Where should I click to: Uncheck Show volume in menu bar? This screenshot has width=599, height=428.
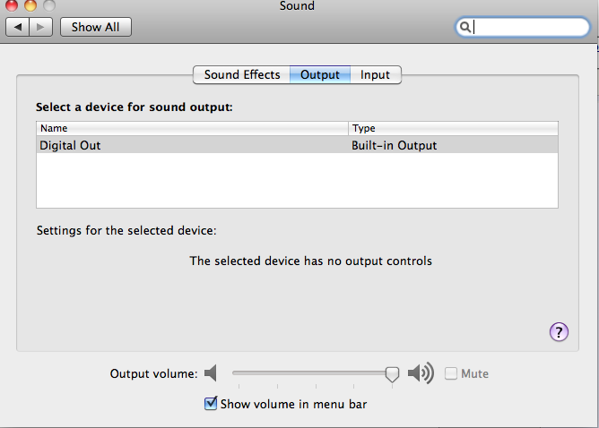(211, 404)
